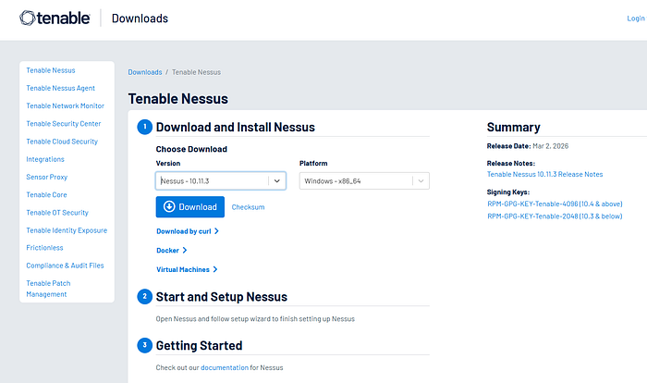The image size is (647, 383).
Task: Open the Login link
Action: 636,19
